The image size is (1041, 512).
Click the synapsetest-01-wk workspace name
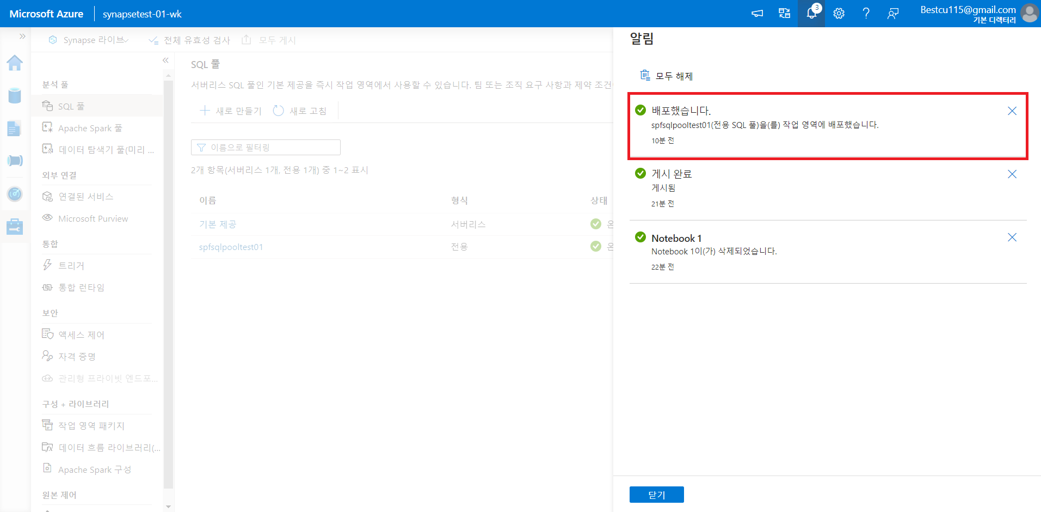tap(142, 14)
